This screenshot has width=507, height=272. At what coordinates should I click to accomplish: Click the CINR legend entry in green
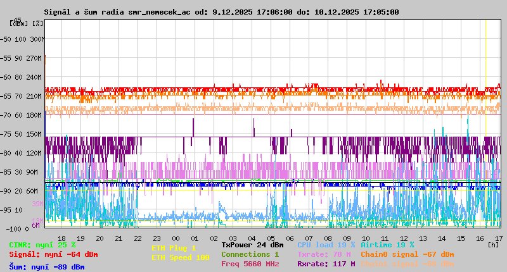pos(42,245)
